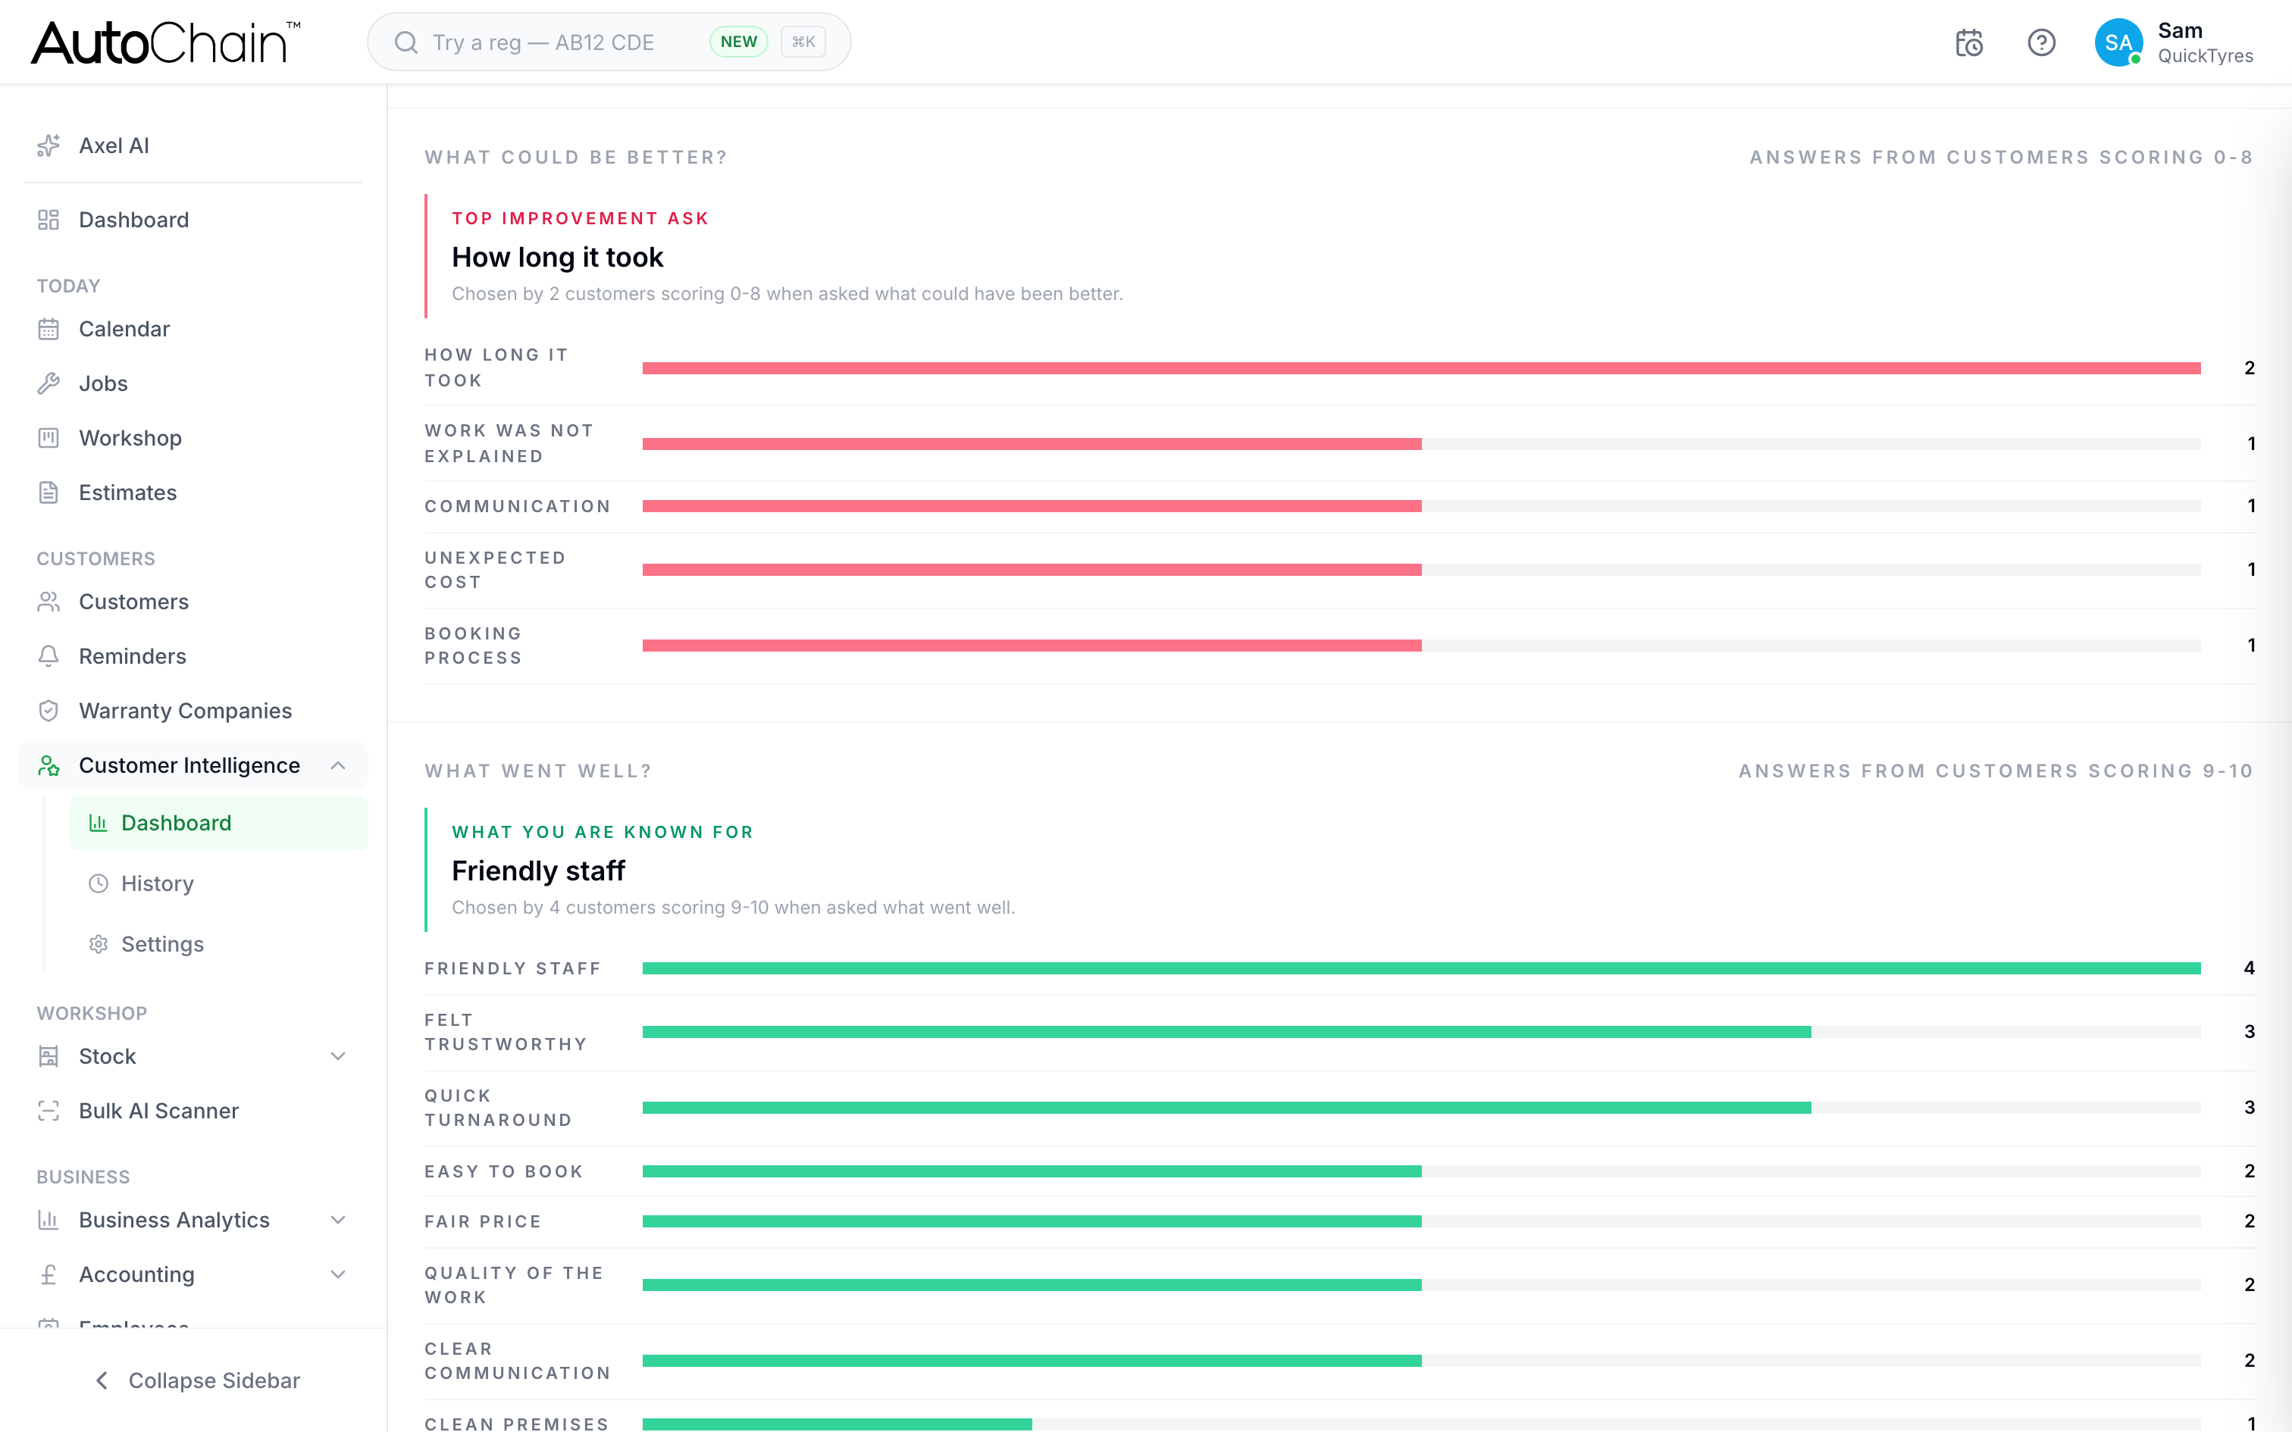Open the Settings submenu item
This screenshot has height=1432, width=2292.
(219, 944)
